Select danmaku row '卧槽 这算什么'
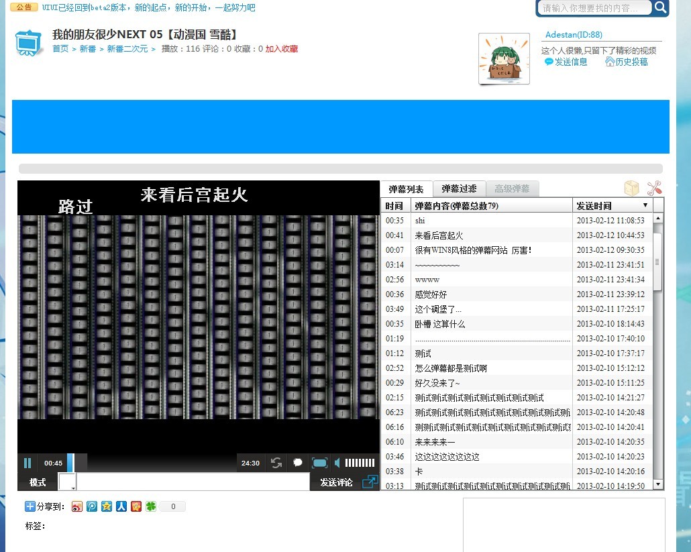 (x=517, y=324)
